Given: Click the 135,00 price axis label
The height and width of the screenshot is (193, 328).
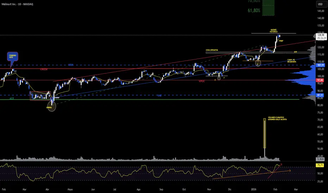Looking at the screenshot, I should point(321,26).
